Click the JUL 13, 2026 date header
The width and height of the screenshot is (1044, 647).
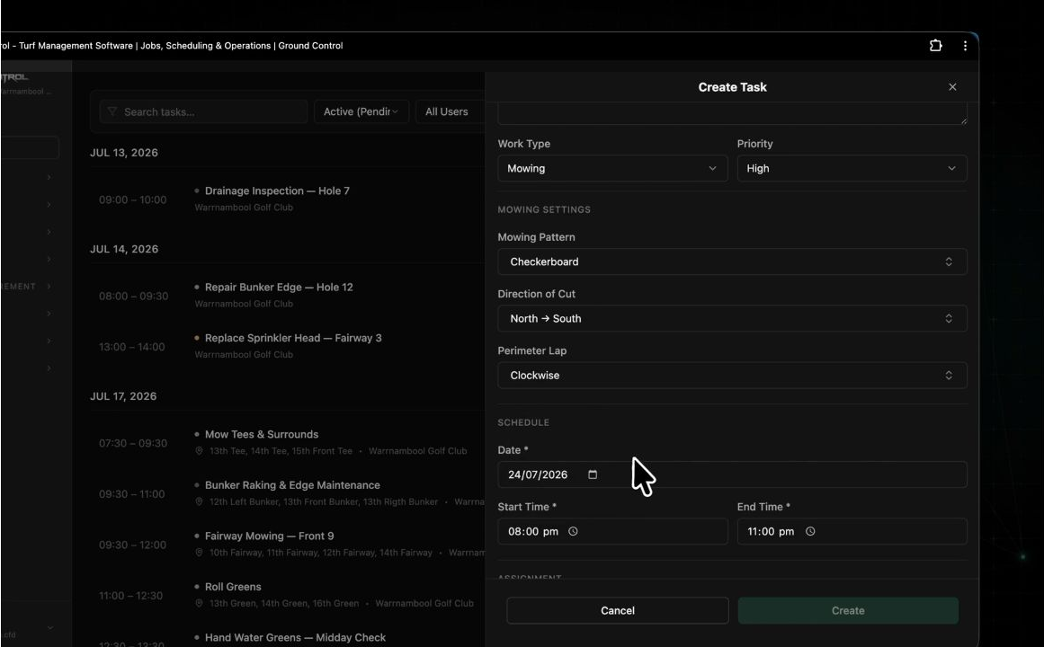click(x=124, y=153)
